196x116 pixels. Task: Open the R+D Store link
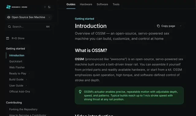tap(18, 38)
